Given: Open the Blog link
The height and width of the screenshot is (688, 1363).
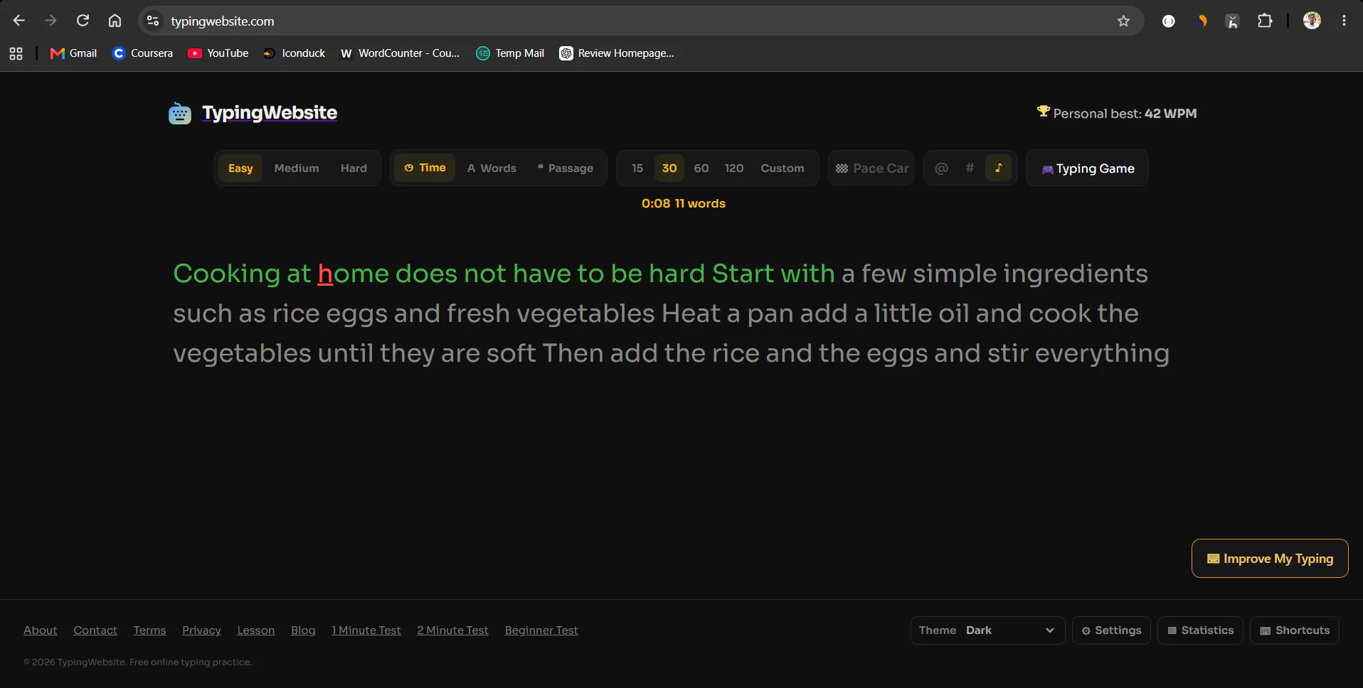Looking at the screenshot, I should [x=303, y=630].
